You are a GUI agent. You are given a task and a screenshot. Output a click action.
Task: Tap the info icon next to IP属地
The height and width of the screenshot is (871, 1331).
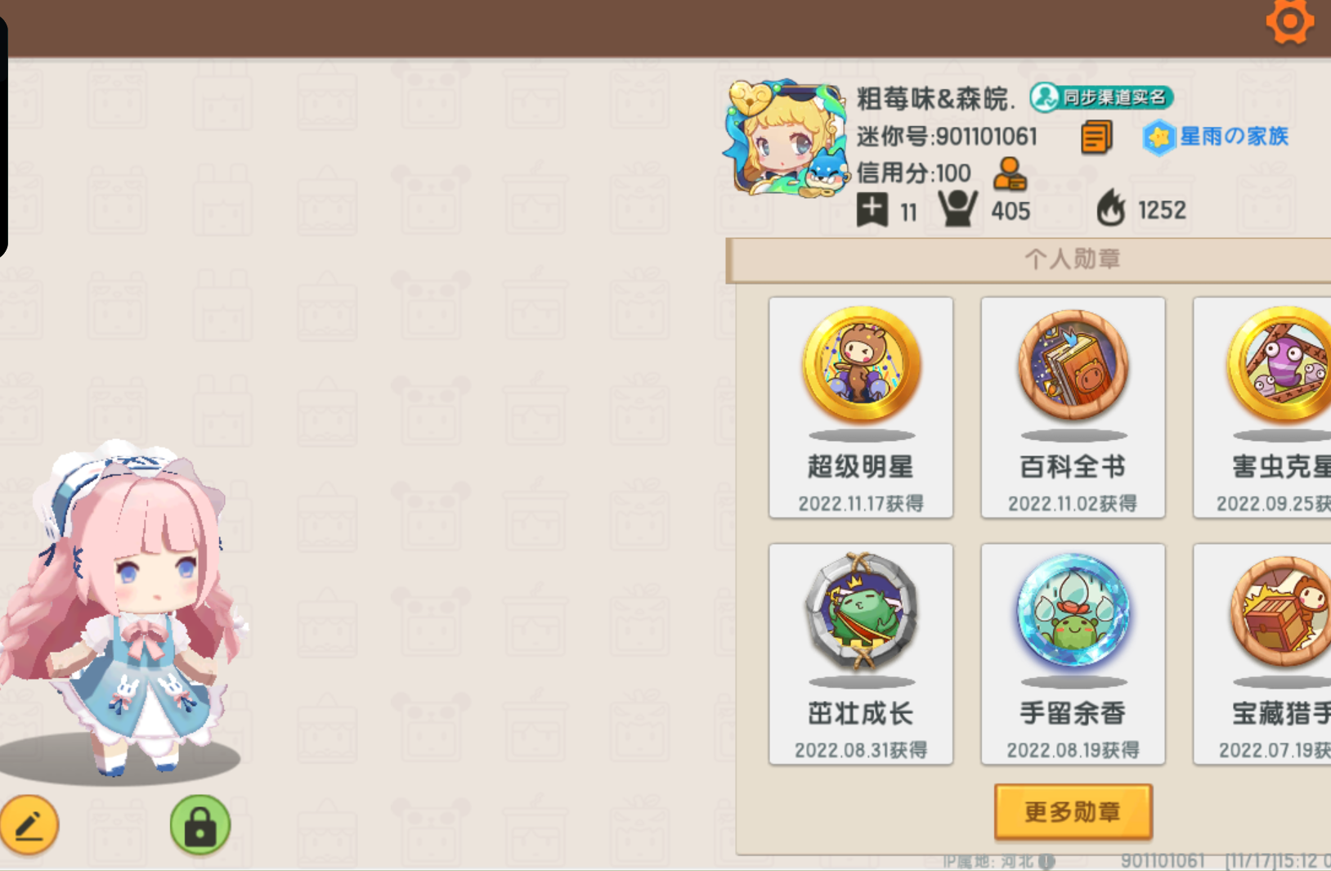pos(1046,861)
